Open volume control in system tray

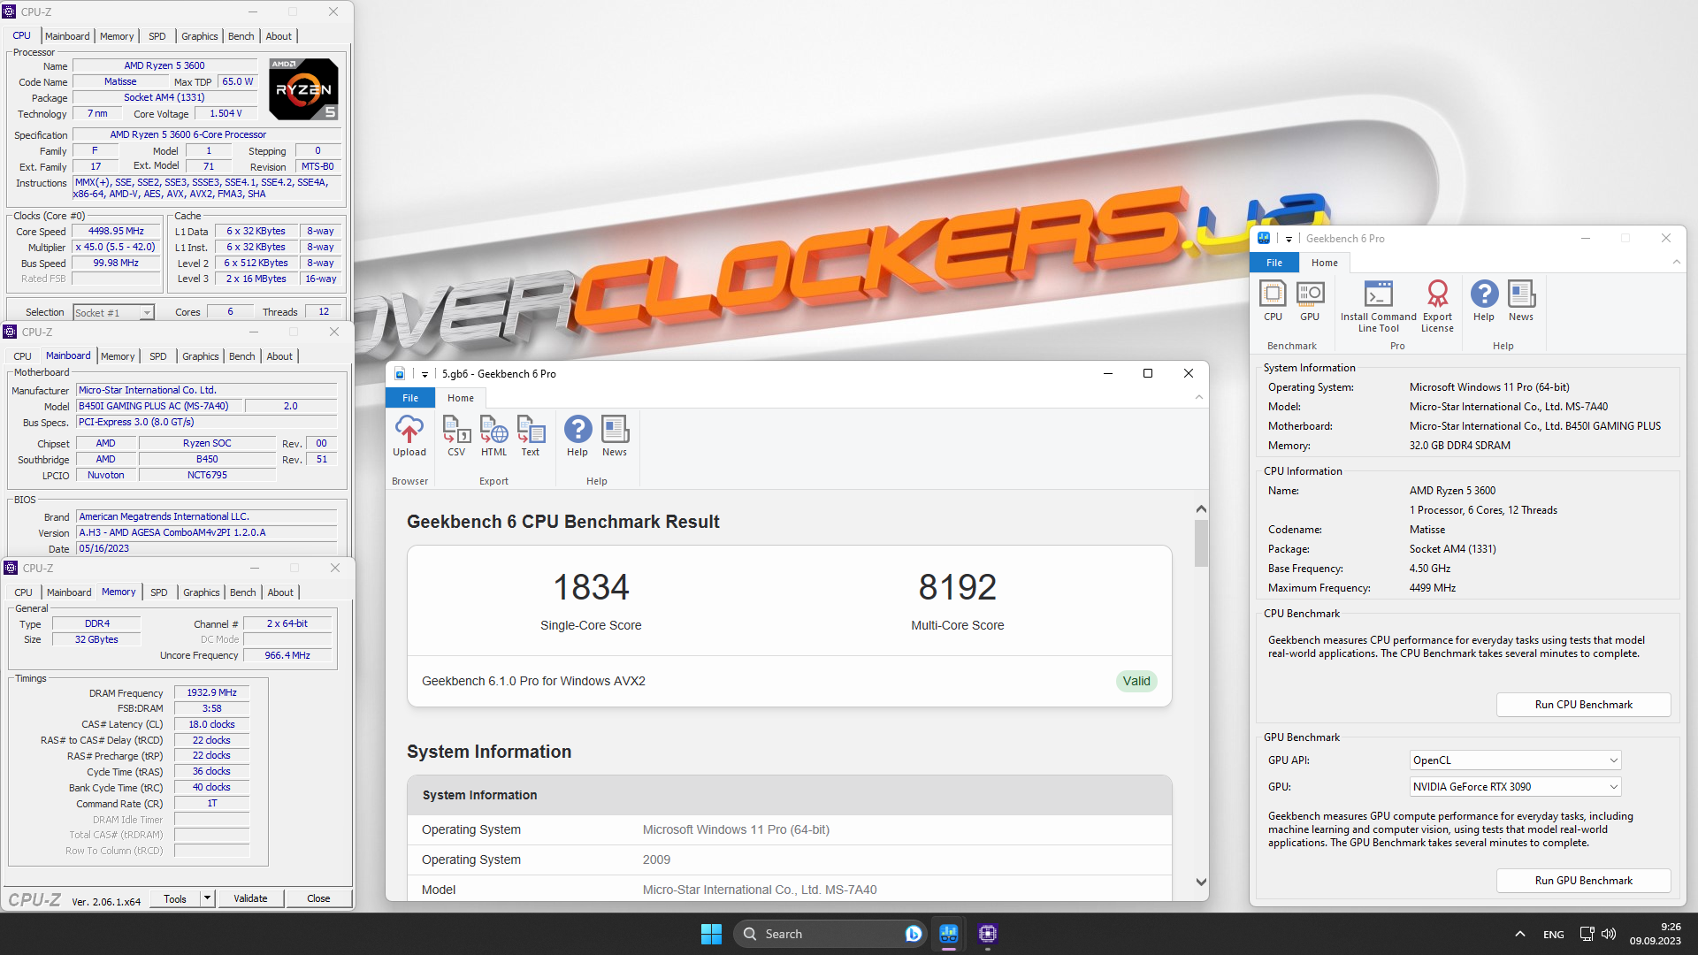[x=1609, y=934]
